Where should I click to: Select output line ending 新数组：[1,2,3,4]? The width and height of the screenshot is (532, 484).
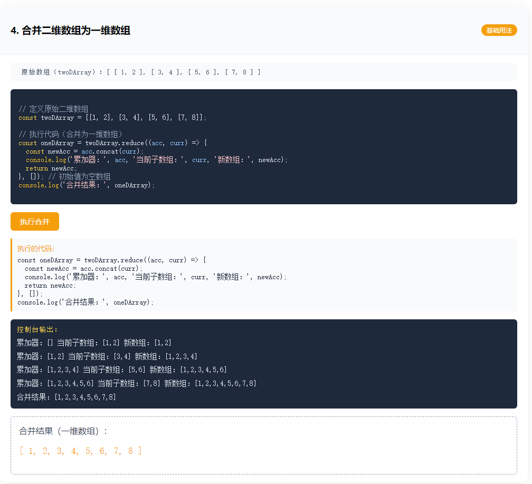107,356
